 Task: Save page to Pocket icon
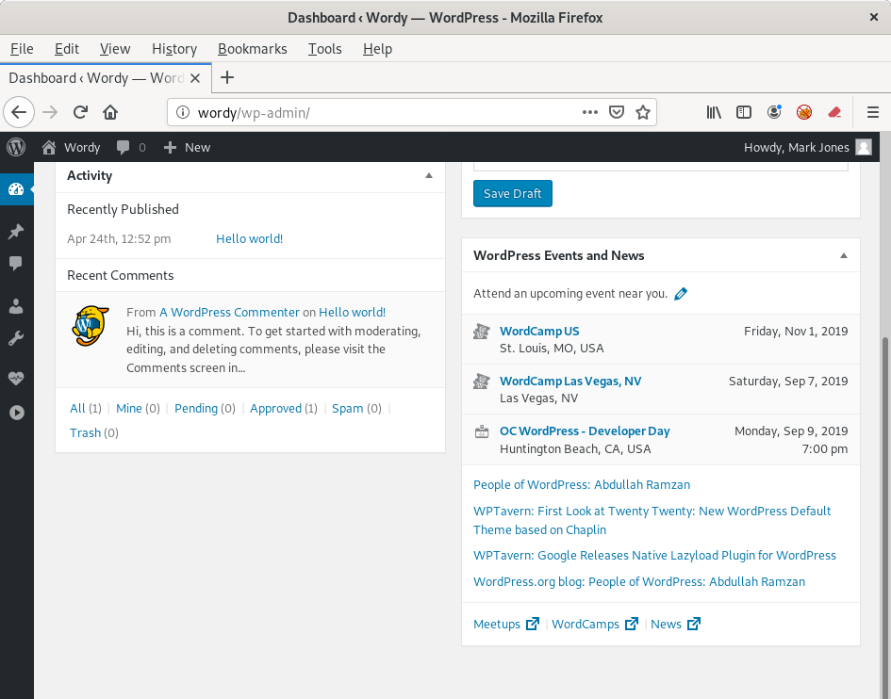click(617, 112)
